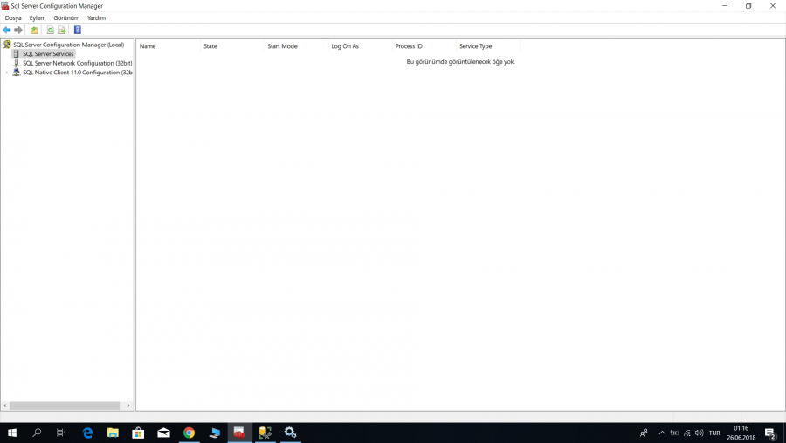Open the Görünüm menu
This screenshot has height=443, width=786.
tap(66, 18)
